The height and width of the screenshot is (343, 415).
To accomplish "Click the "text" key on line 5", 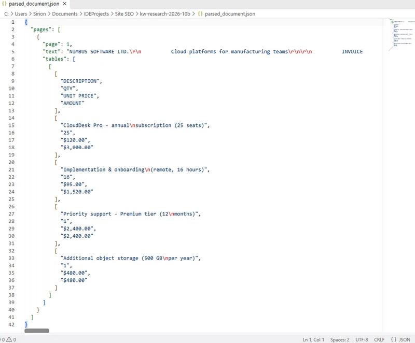I will point(51,51).
